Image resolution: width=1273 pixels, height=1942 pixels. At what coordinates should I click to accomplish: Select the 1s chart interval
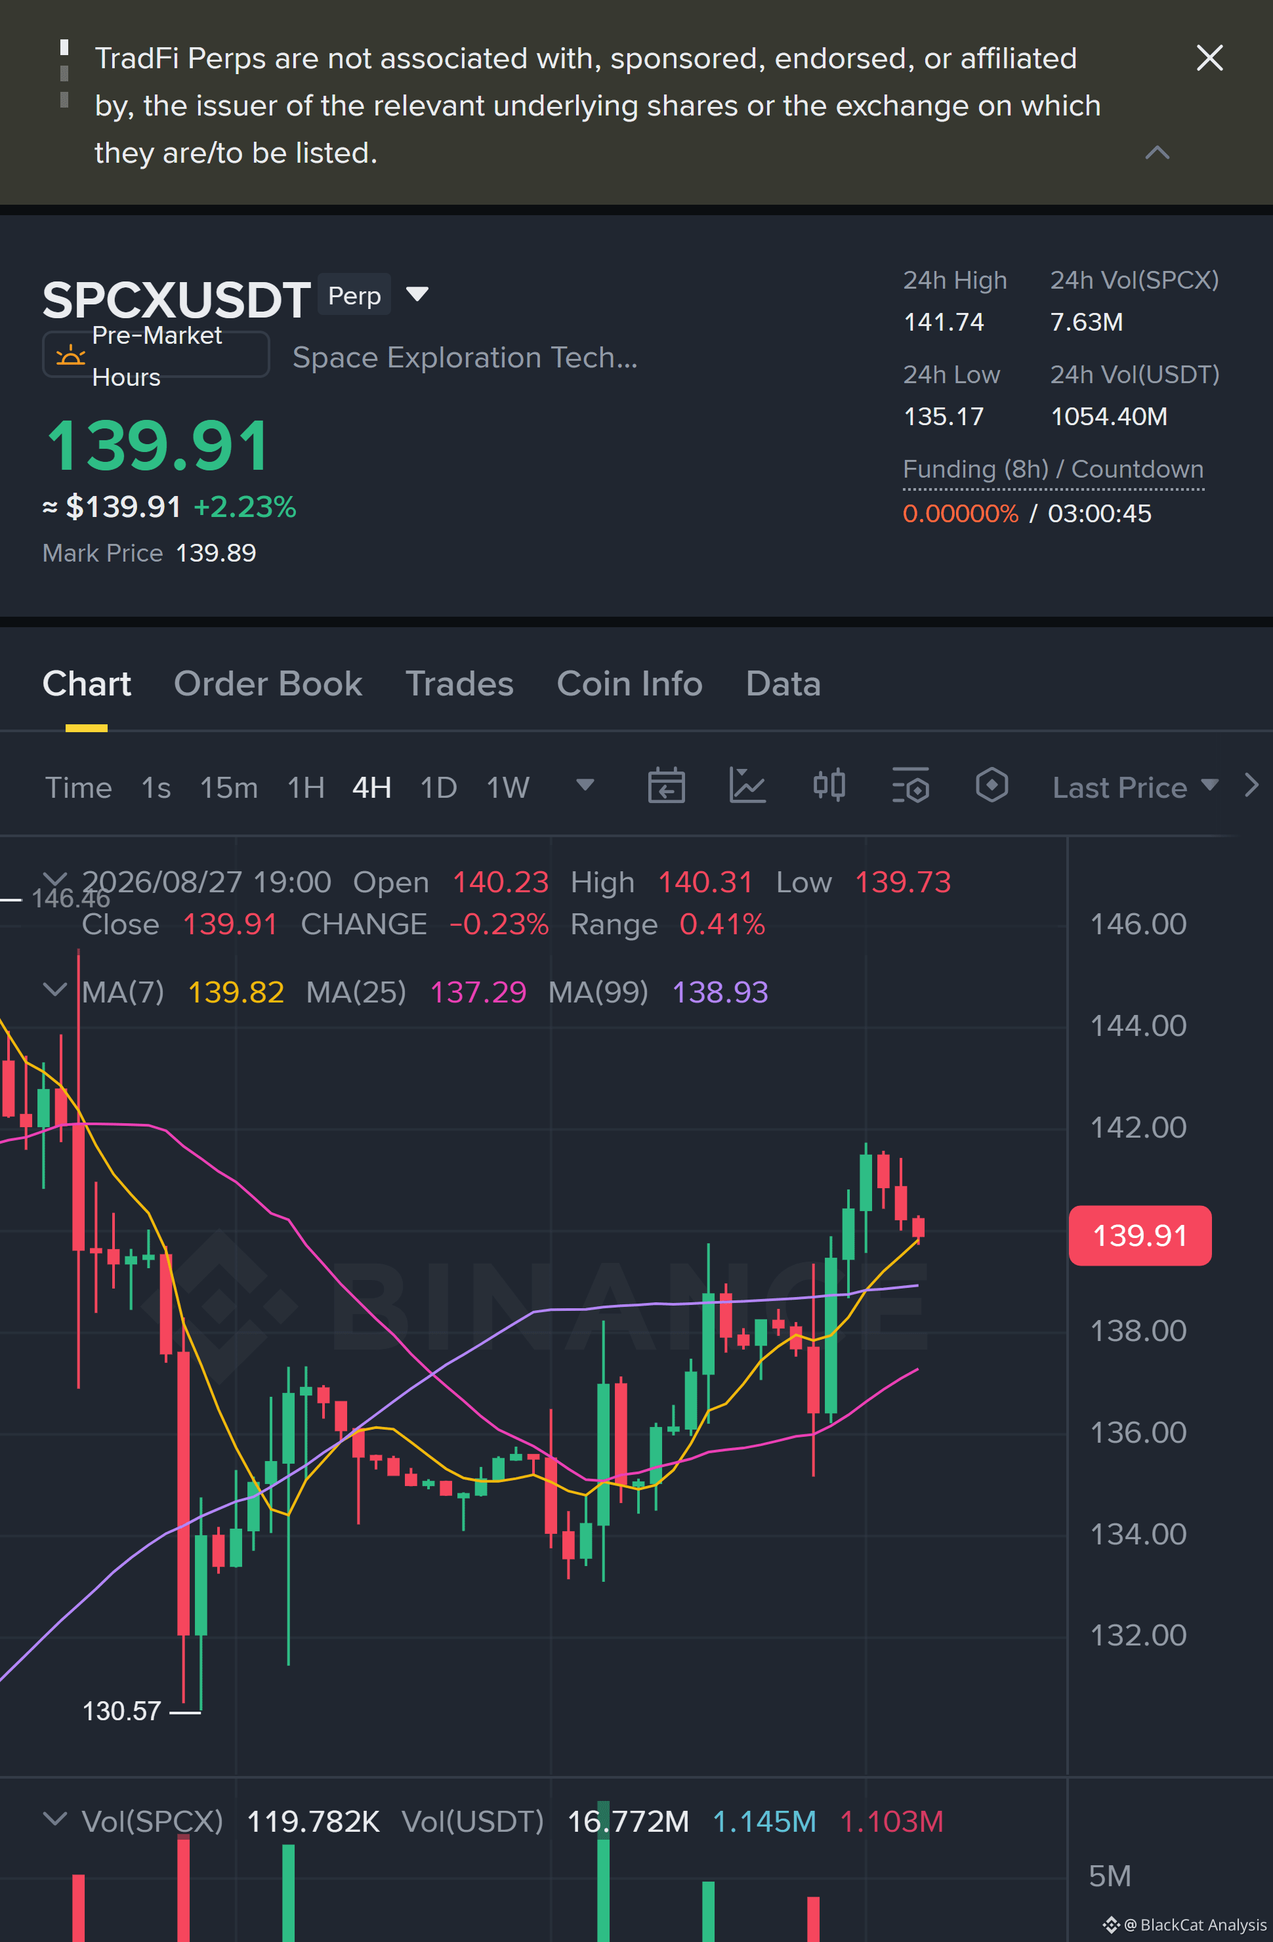point(156,787)
